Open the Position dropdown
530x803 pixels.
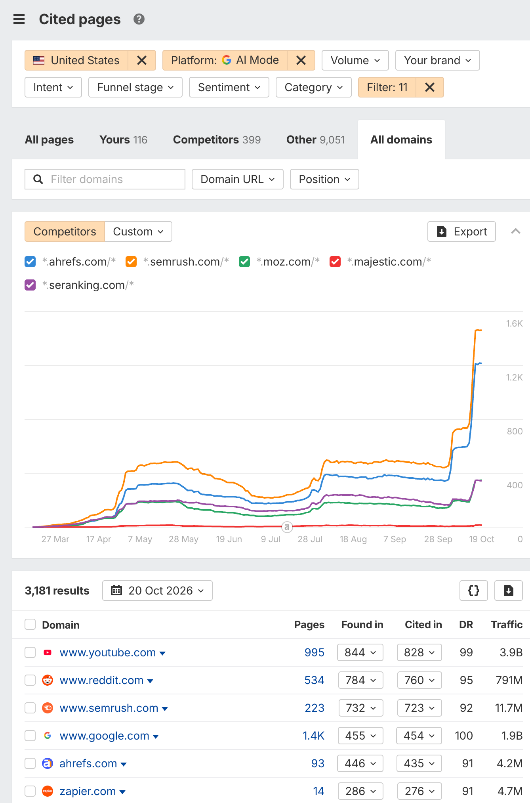[x=324, y=179]
